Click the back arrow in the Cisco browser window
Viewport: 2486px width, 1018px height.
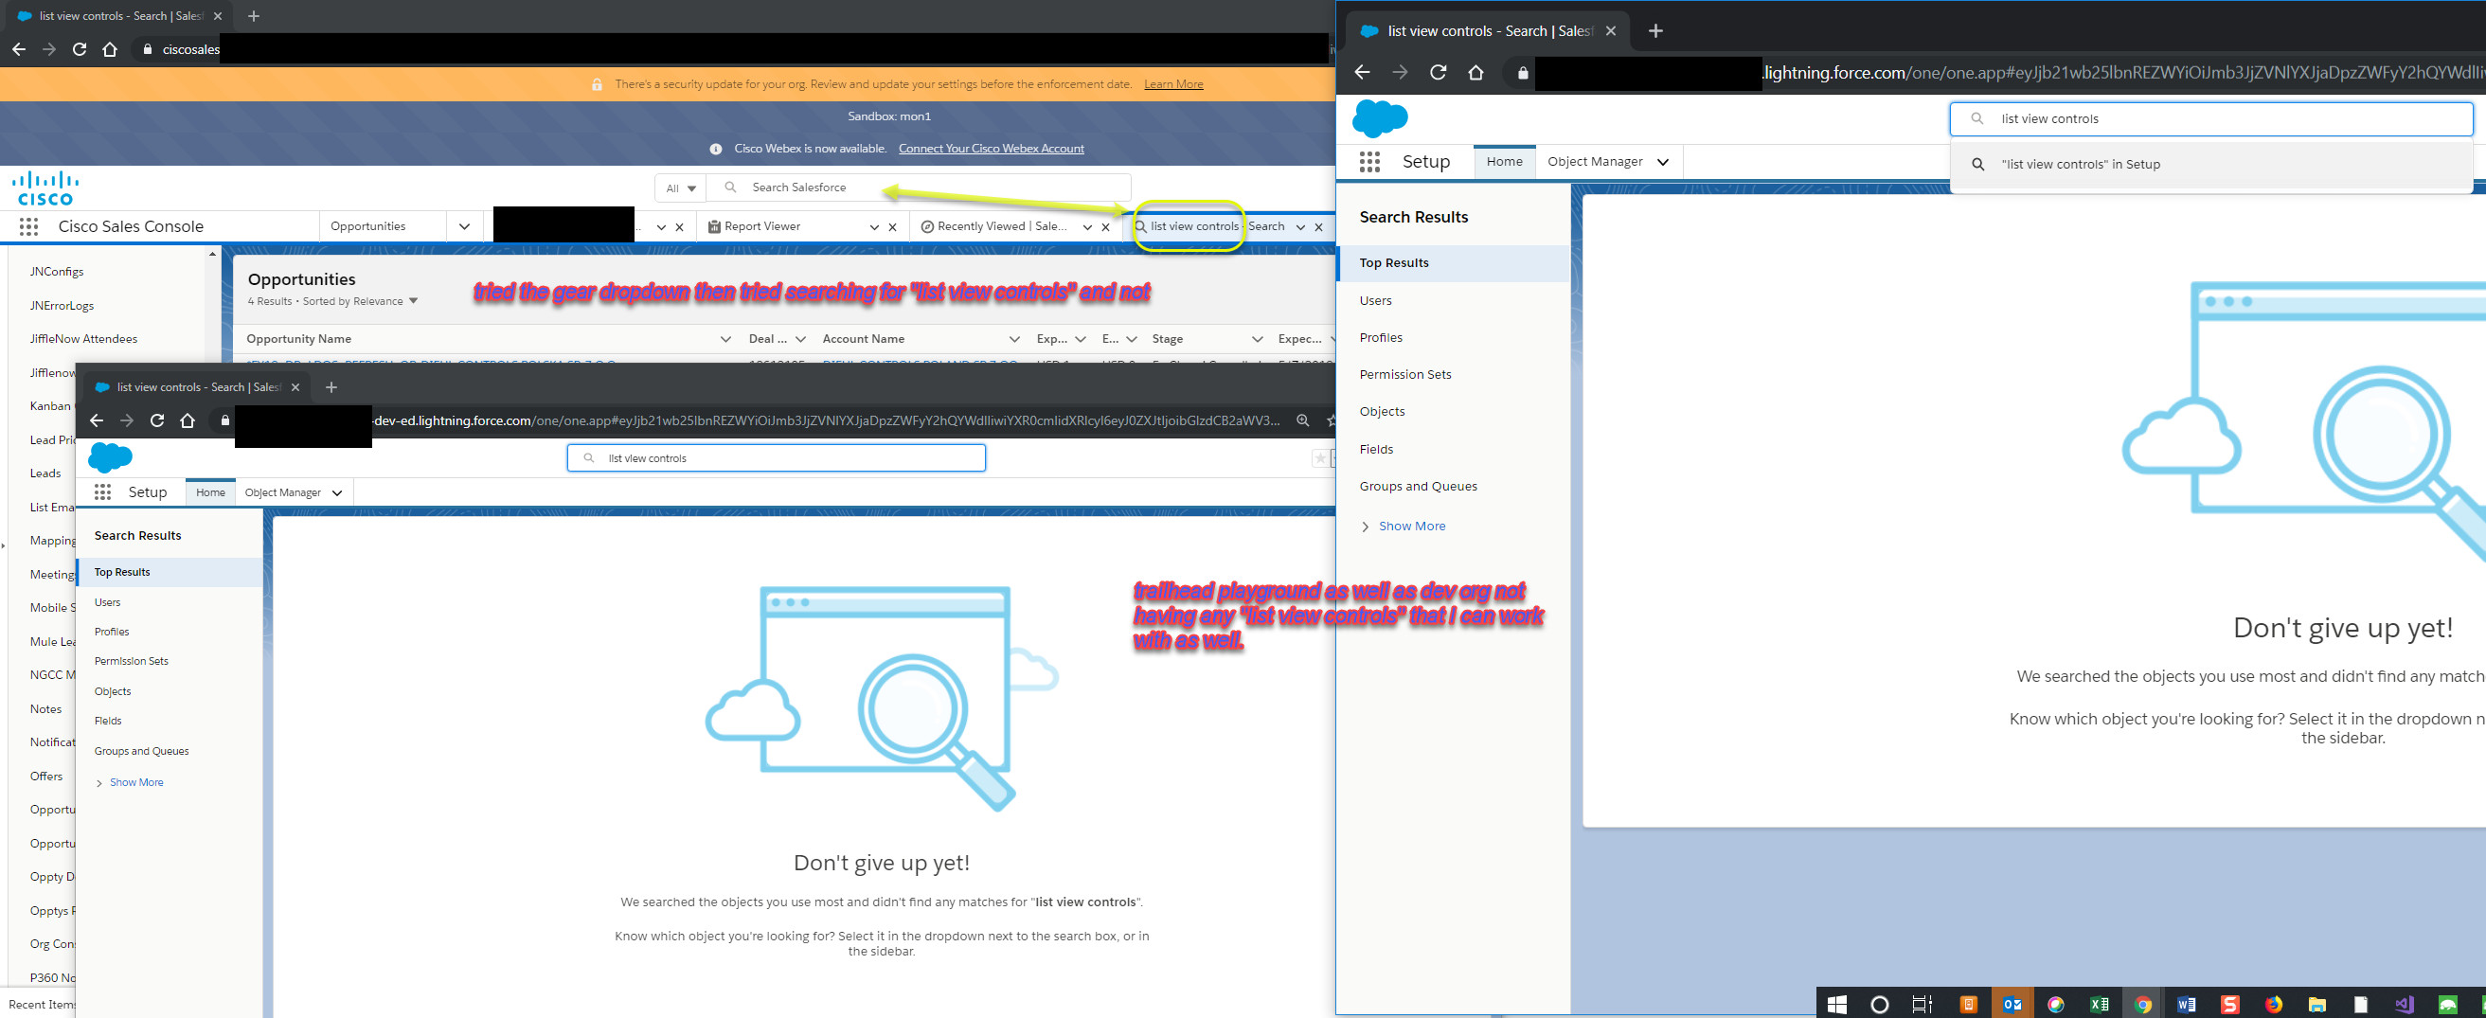coord(19,49)
